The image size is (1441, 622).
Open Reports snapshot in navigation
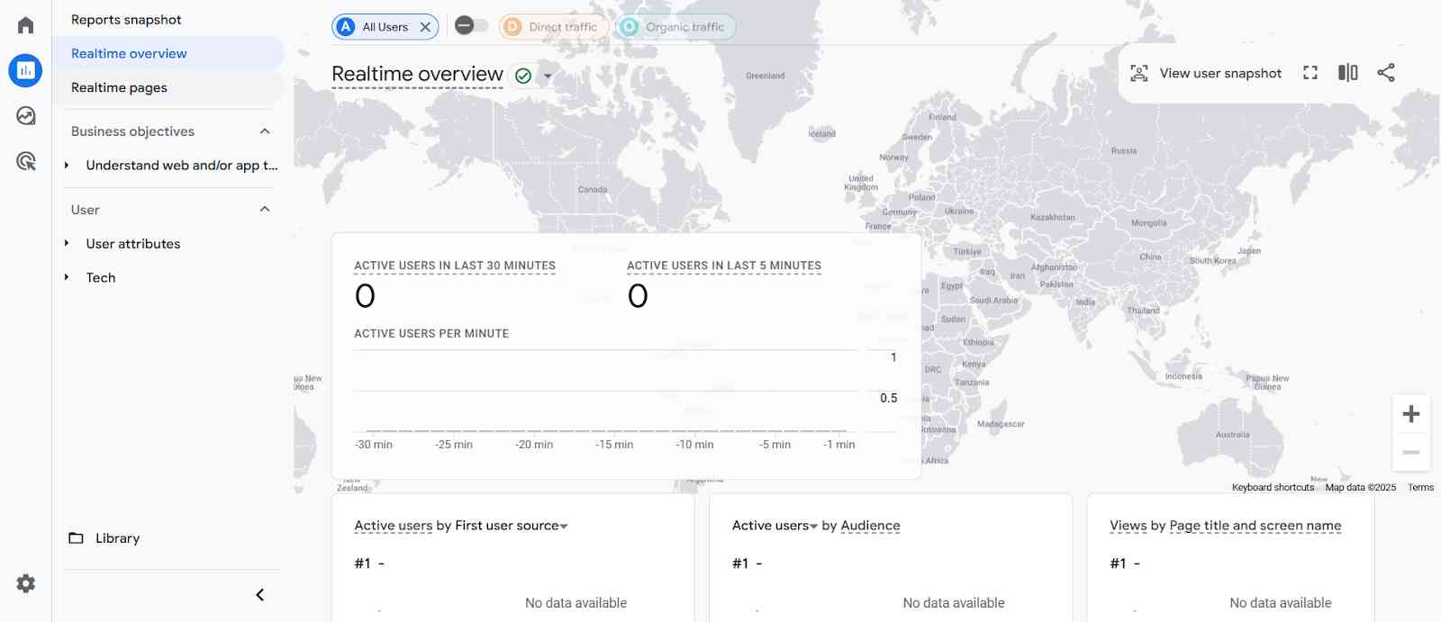pyautogui.click(x=126, y=20)
